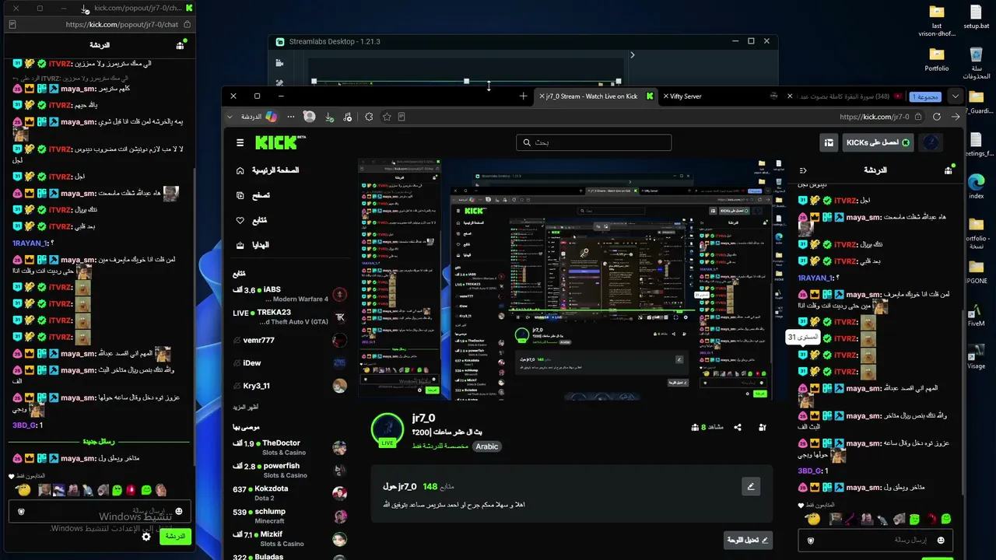Open emoji picker in popout chat input

tap(179, 511)
